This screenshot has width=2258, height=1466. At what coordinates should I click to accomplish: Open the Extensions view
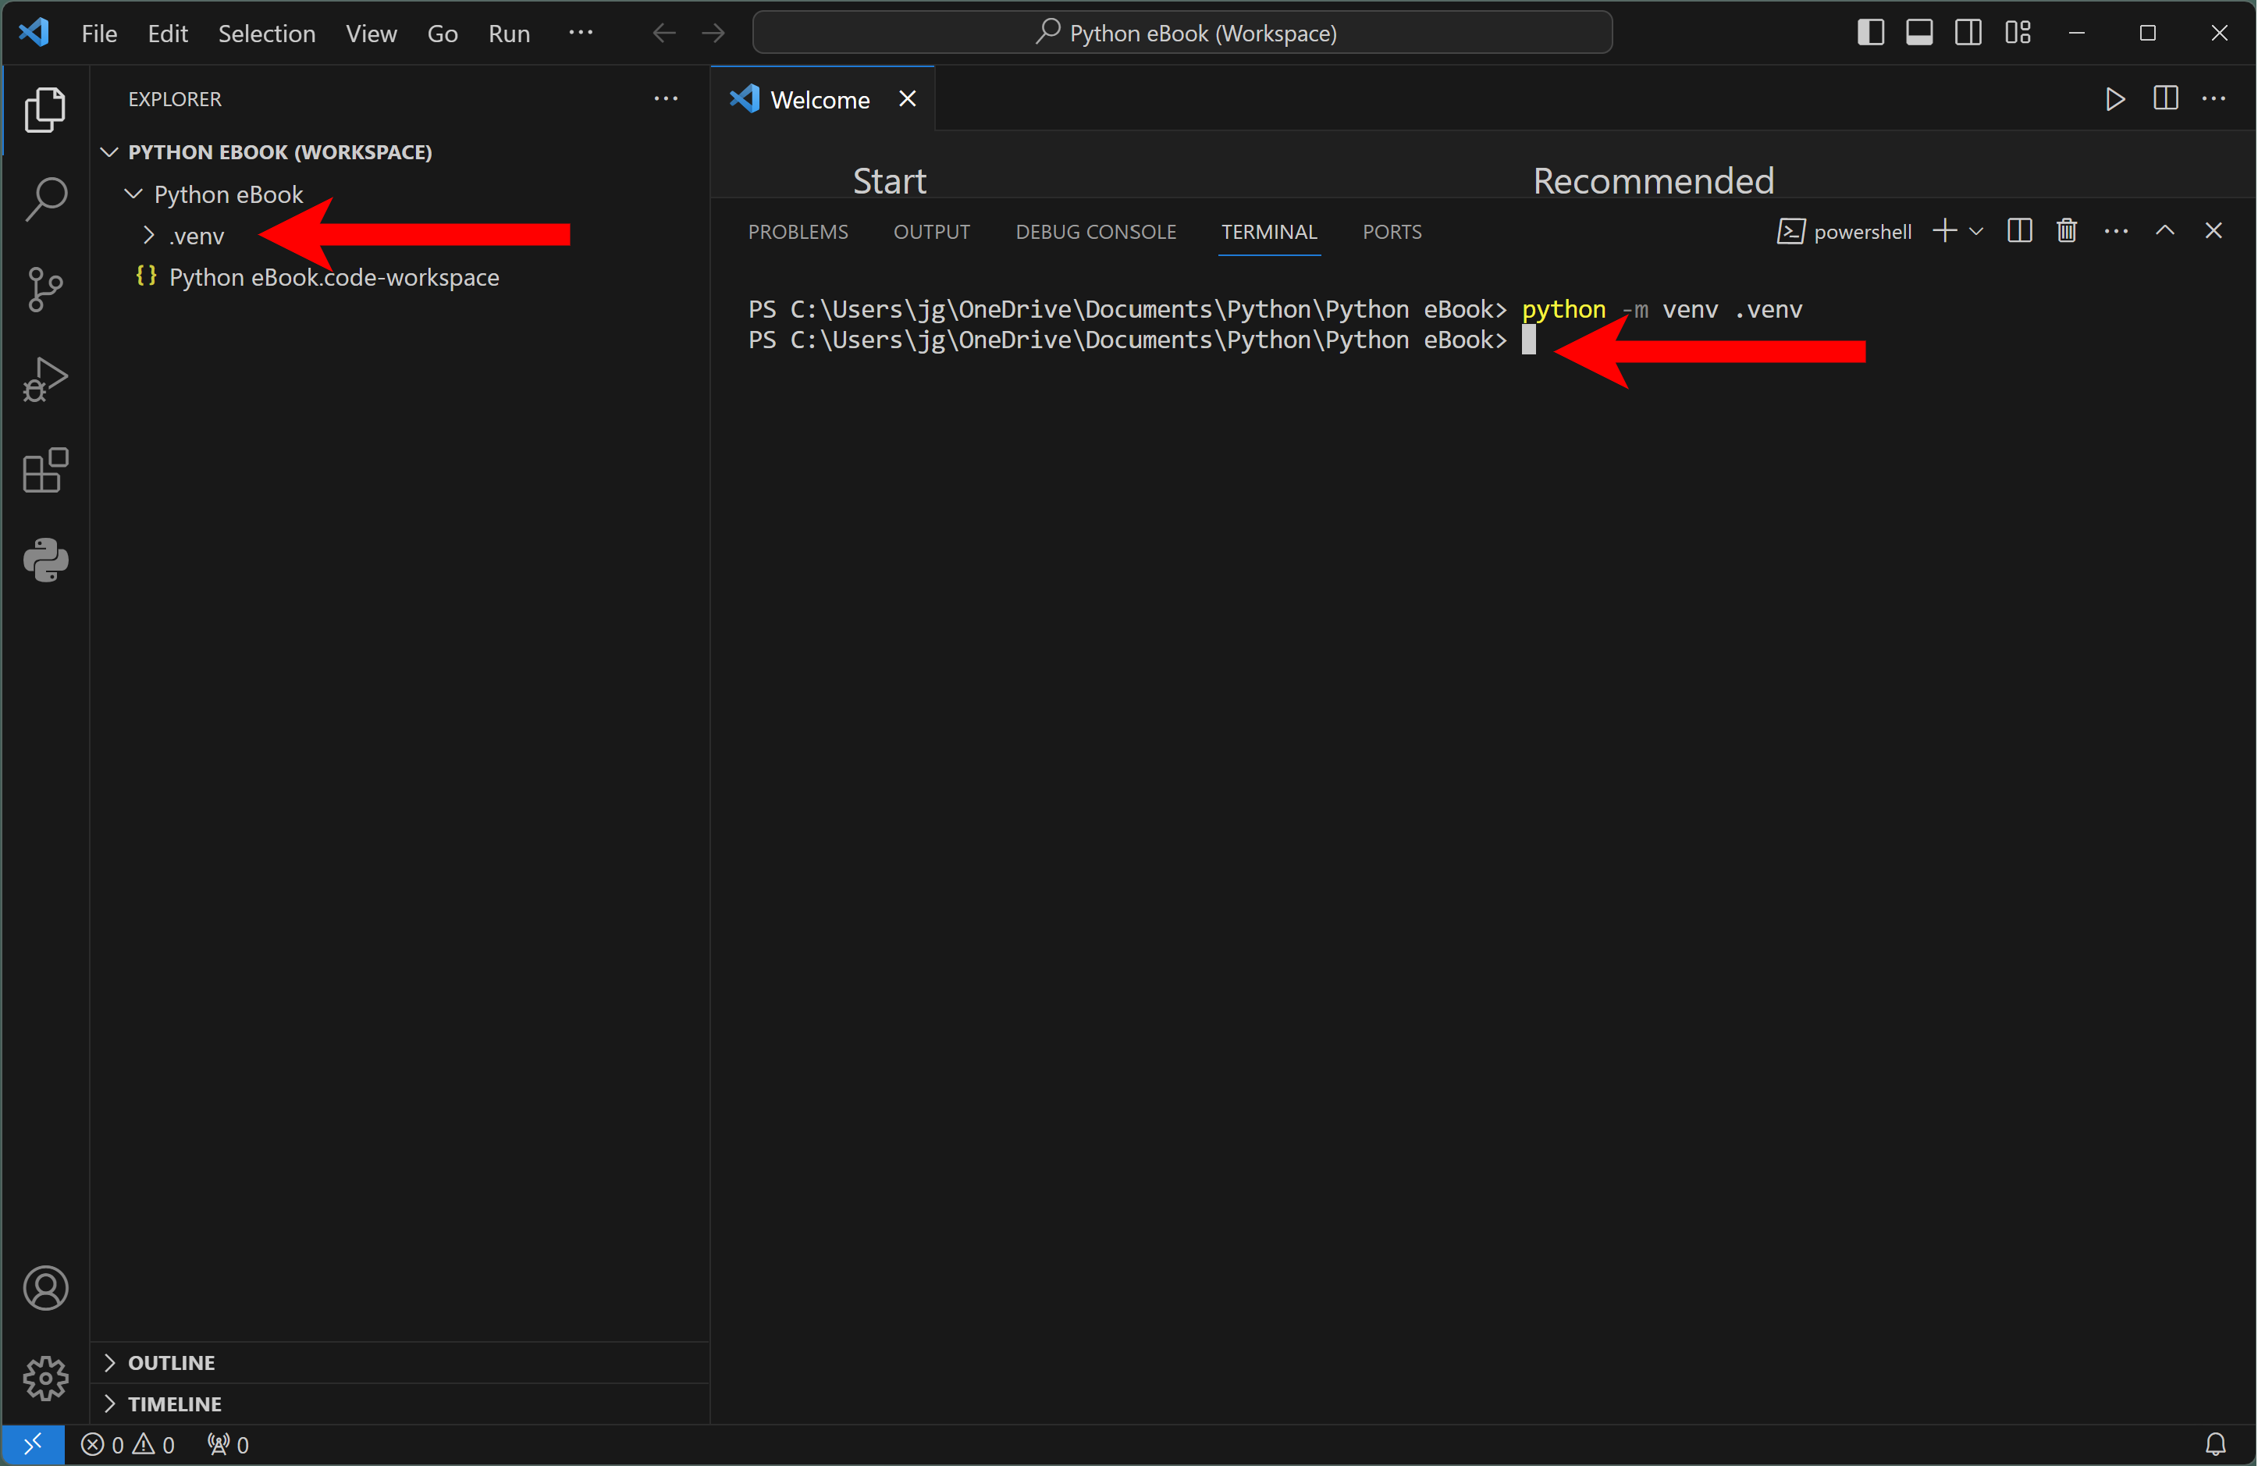click(x=44, y=470)
